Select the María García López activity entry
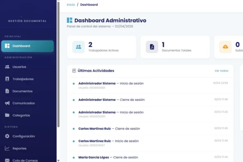Image resolution: width=243 pixels, height=162 pixels. click(x=108, y=157)
